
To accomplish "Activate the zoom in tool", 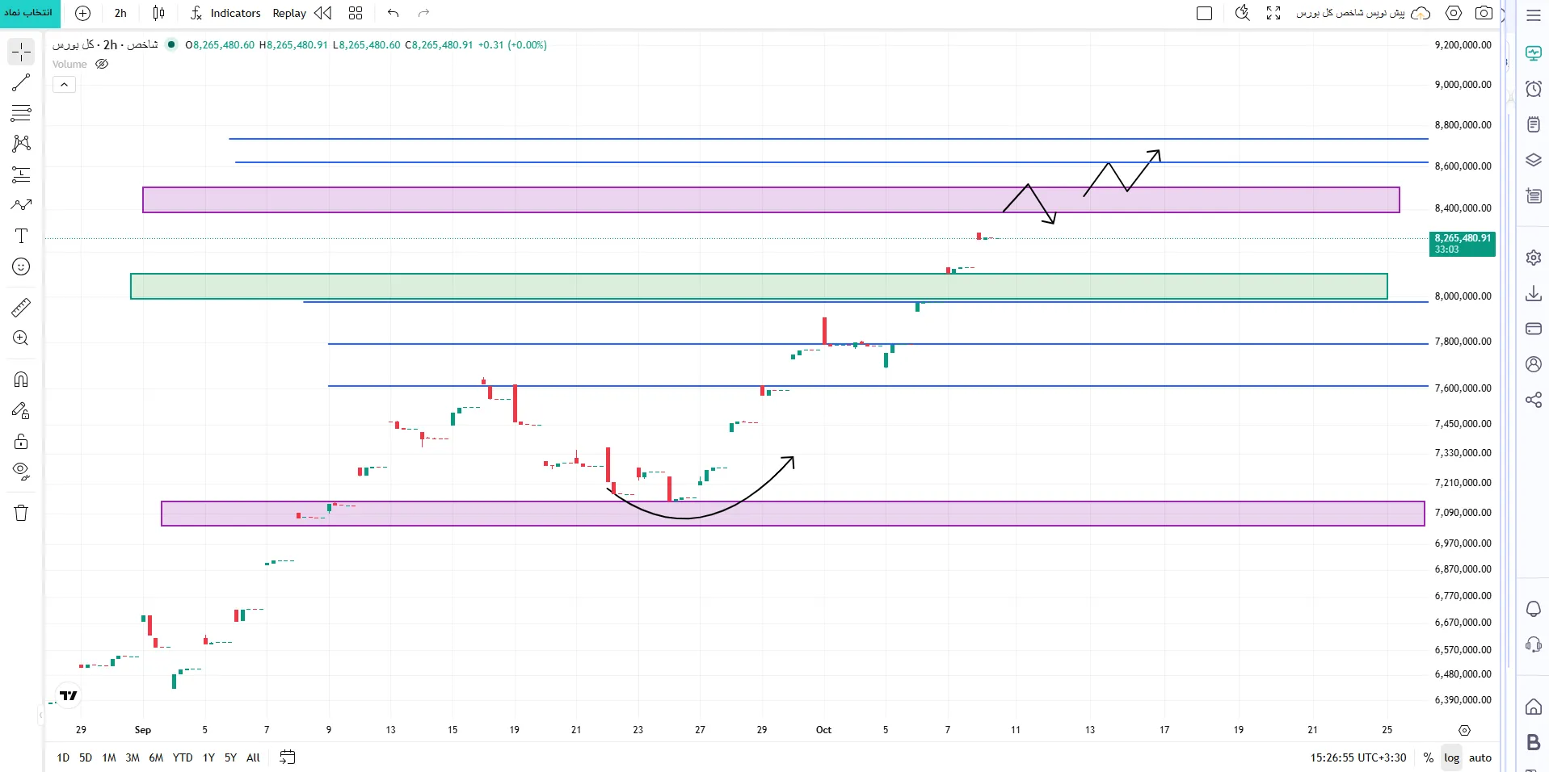I will 21,338.
